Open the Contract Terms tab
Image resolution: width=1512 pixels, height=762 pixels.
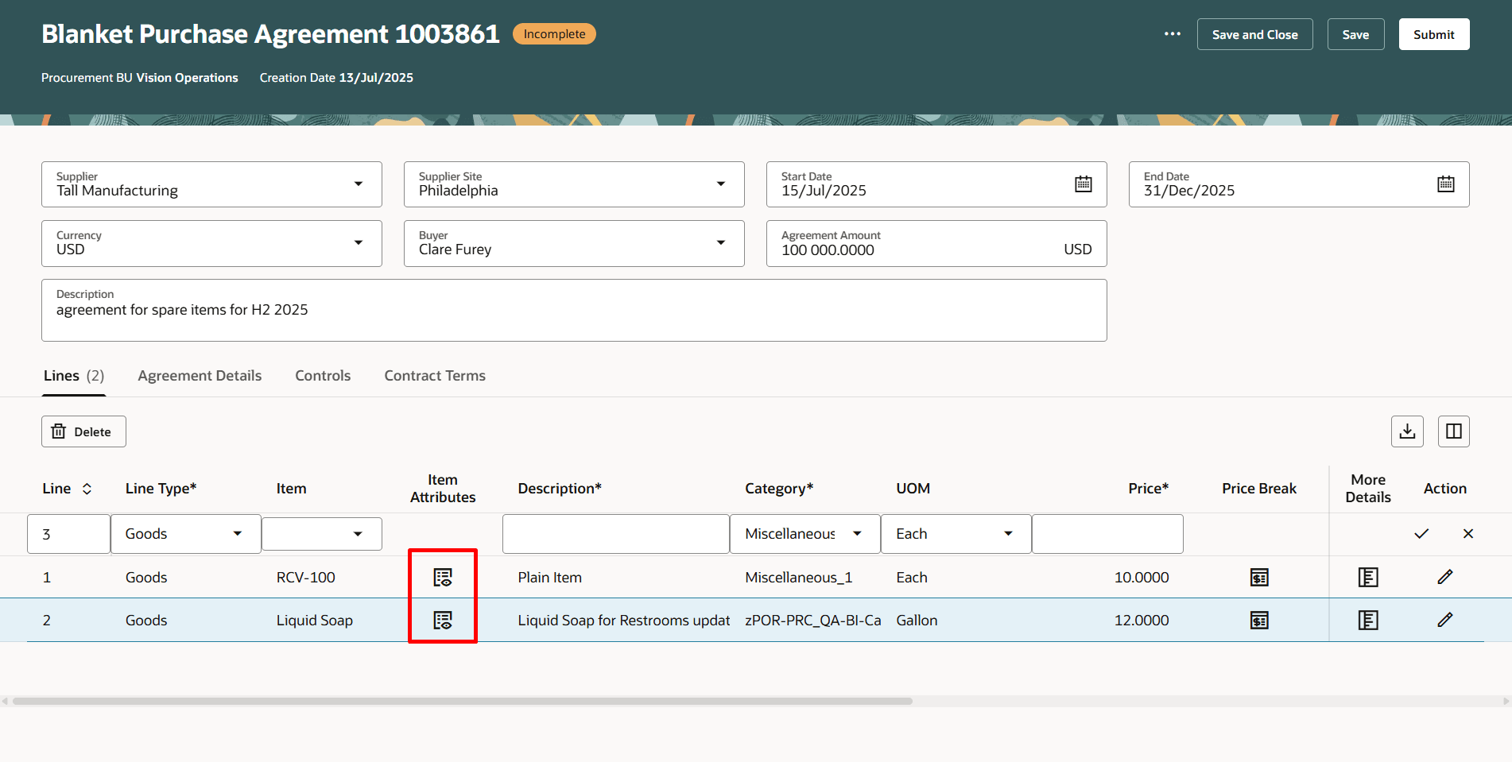[x=435, y=376]
